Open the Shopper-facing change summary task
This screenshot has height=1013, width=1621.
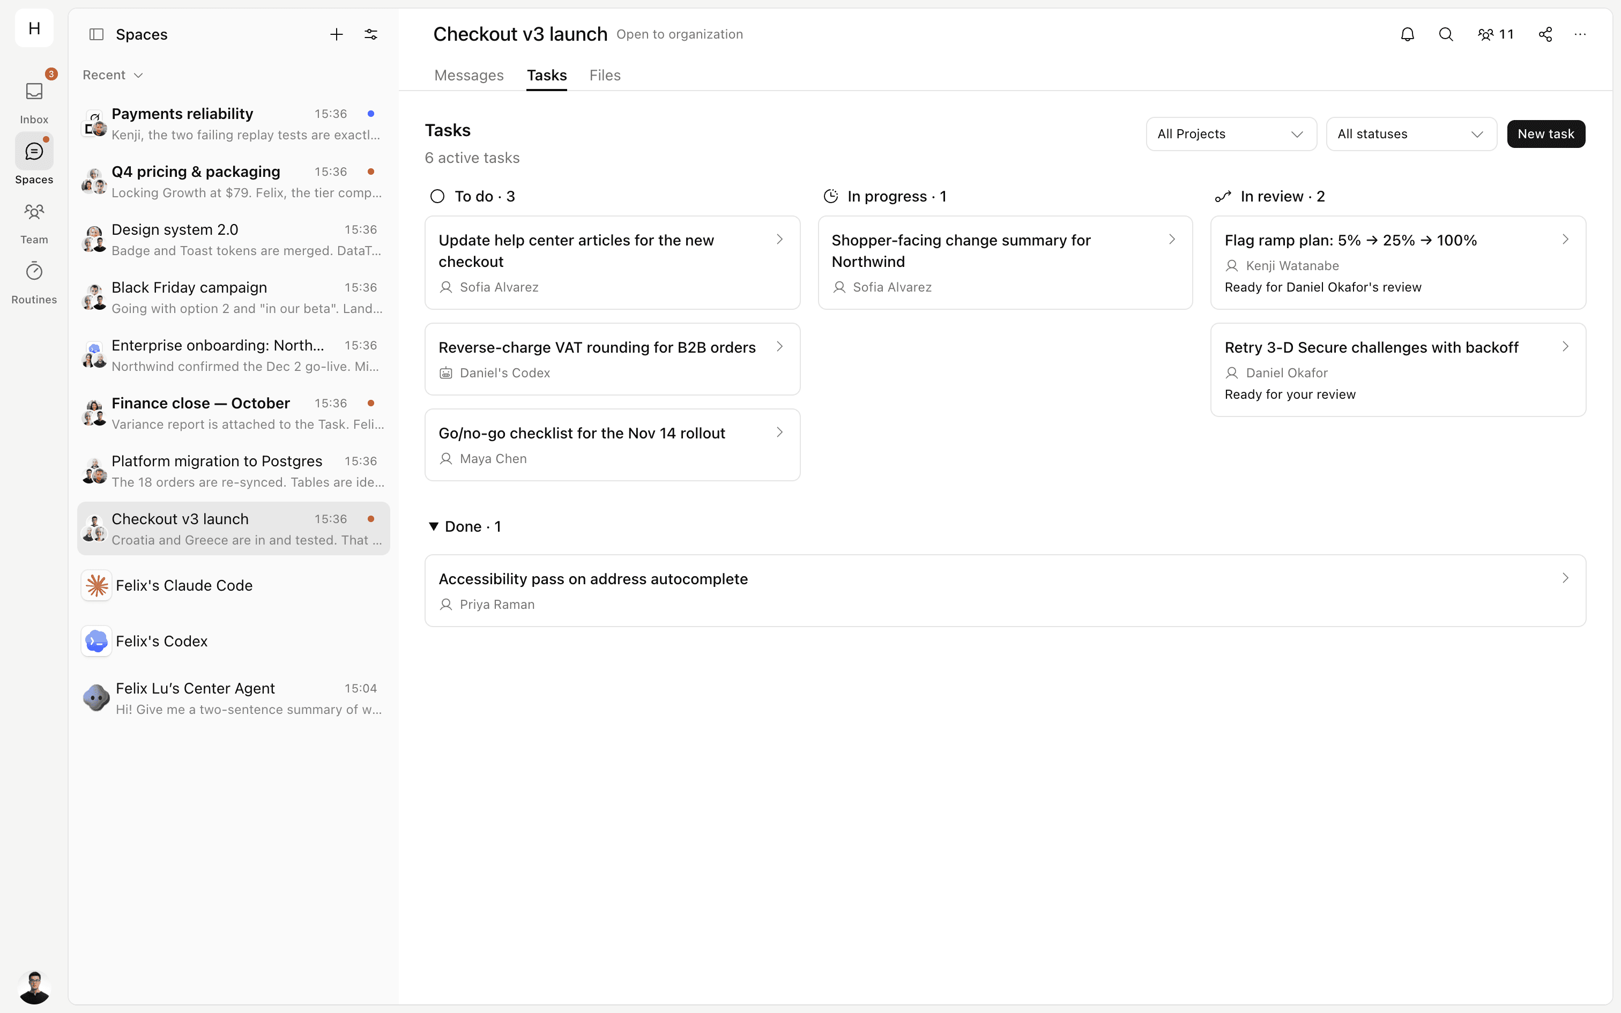point(1005,263)
